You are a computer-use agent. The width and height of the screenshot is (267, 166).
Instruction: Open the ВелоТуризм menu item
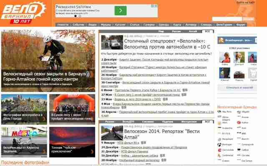224,25
